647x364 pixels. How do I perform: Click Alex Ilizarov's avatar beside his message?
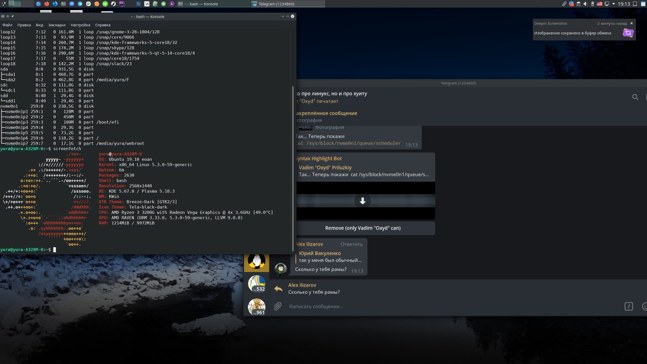281,268
